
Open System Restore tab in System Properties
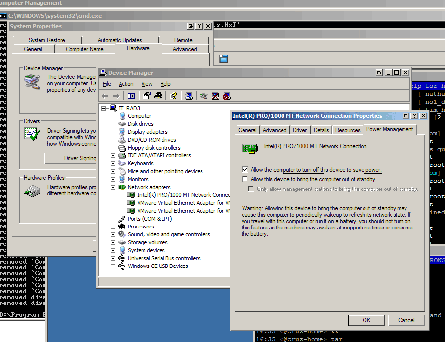pyautogui.click(x=47, y=40)
